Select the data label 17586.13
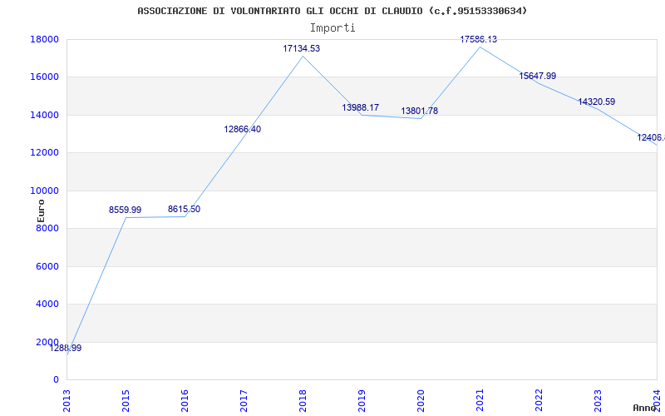Screen dimensions: 665x416 click(x=479, y=39)
